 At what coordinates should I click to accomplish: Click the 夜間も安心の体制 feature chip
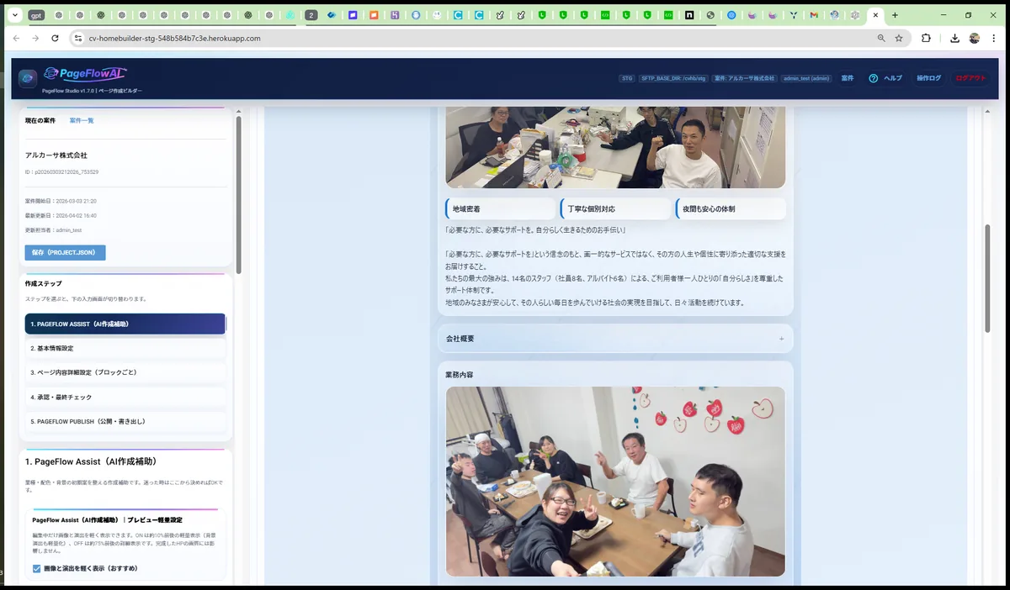click(x=731, y=208)
